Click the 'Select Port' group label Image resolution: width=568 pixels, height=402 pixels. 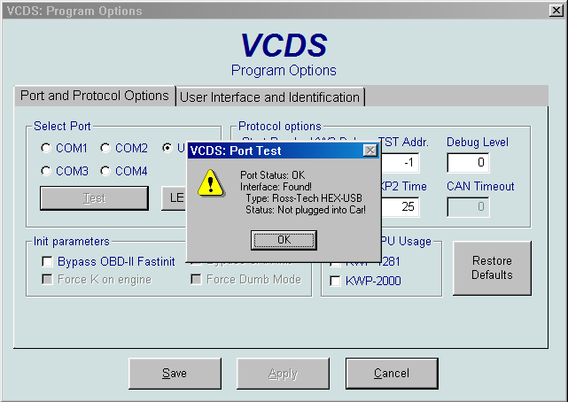pos(62,126)
